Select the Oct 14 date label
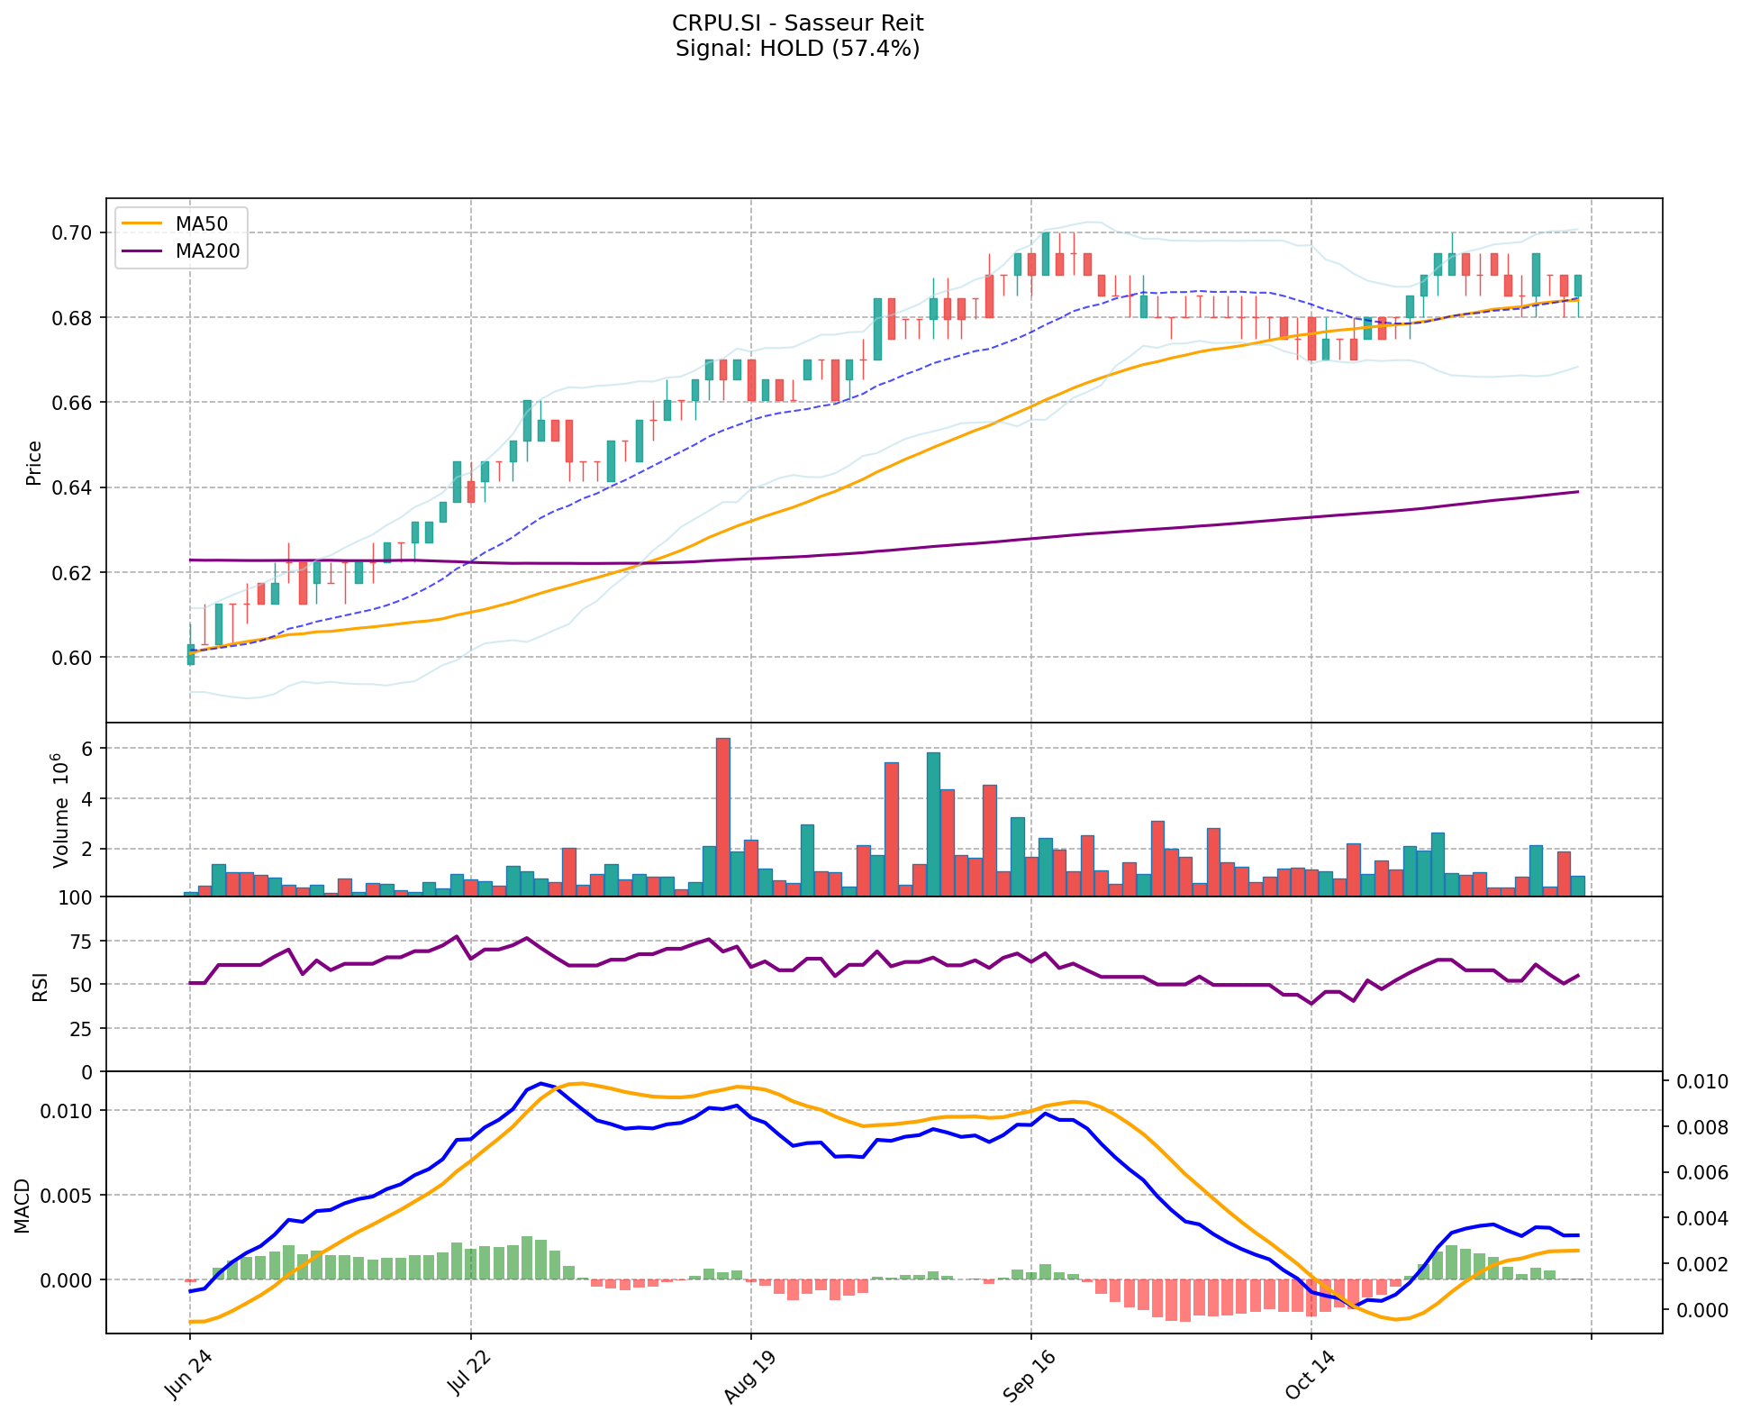 pyautogui.click(x=1309, y=1376)
